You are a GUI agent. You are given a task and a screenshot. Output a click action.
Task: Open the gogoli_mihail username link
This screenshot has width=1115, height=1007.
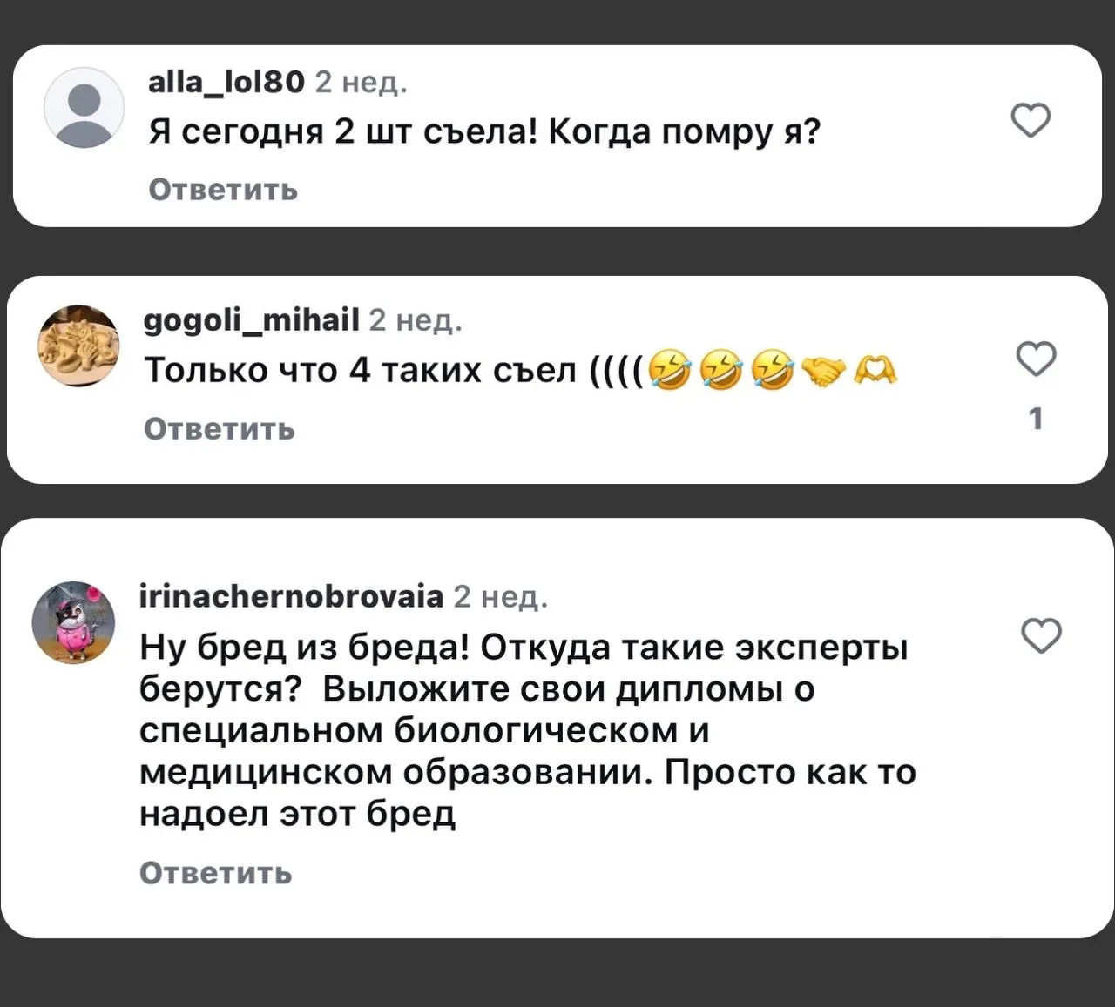coord(251,320)
